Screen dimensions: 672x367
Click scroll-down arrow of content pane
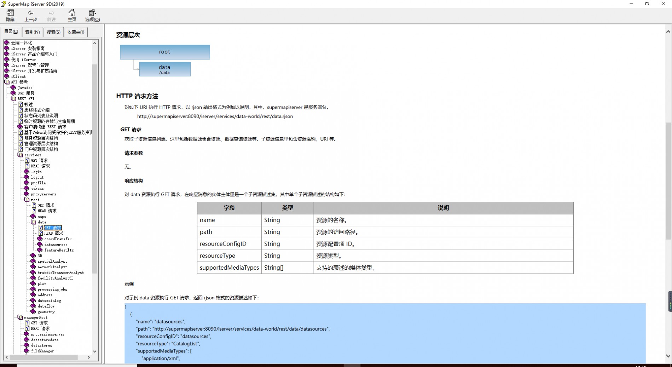[x=668, y=356]
